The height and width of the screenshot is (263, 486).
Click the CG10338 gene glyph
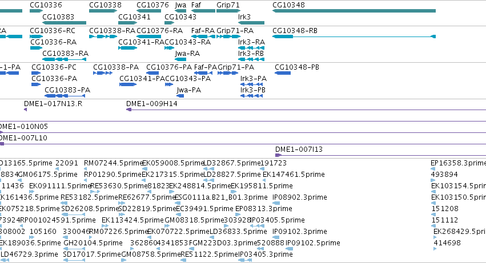tap(103, 11)
